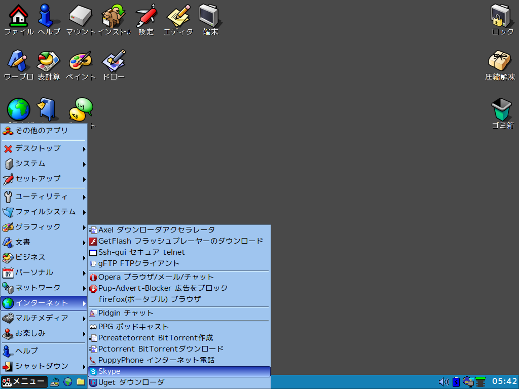Screen dimensions: 519x389
Task: Click the 05:42 clock
Action: pos(504,381)
